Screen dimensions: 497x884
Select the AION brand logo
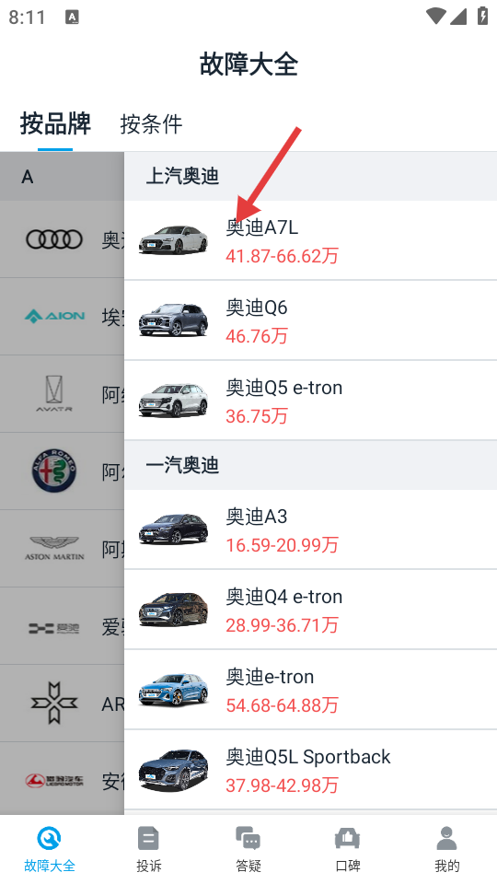(x=54, y=316)
